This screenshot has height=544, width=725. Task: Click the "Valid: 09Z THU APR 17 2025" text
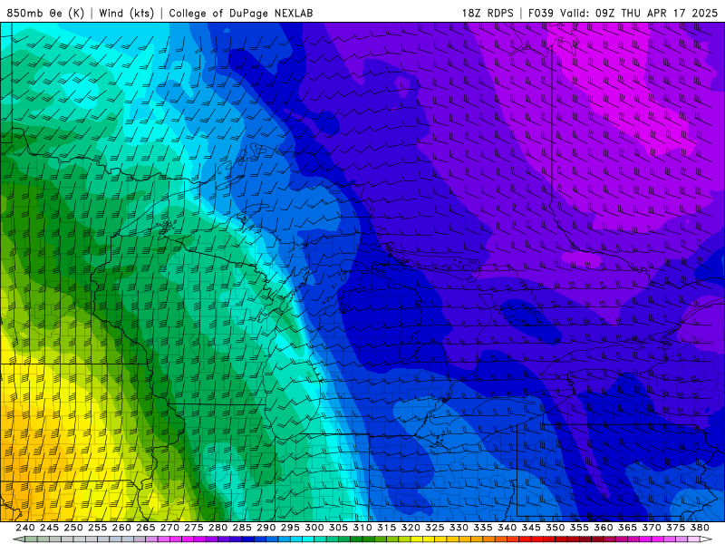(639, 13)
